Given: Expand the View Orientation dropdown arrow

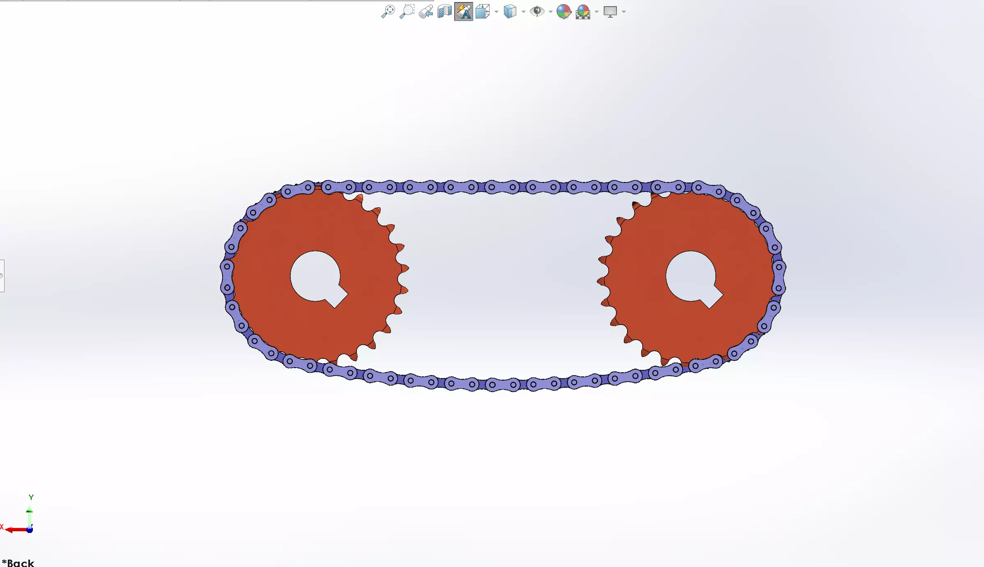Looking at the screenshot, I should (x=497, y=12).
